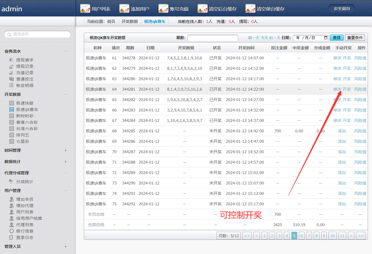Click the 登录日志 document icon in sidebar
The width and height of the screenshot is (372, 254).
tap(11, 237)
